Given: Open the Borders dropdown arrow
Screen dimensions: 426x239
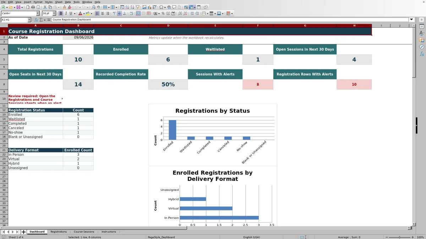Looking at the screenshot, I should [x=208, y=13].
